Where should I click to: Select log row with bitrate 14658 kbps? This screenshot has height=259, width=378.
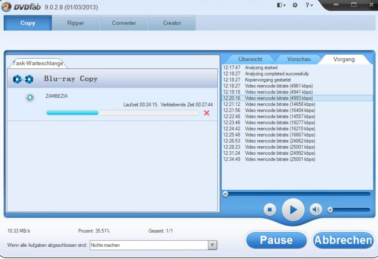pos(297,104)
